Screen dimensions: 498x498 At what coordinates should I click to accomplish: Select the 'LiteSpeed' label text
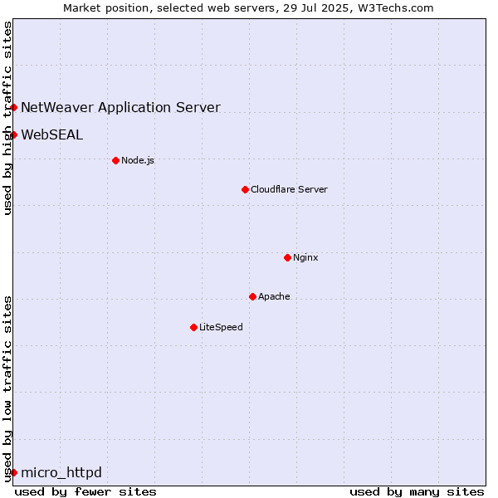(221, 327)
